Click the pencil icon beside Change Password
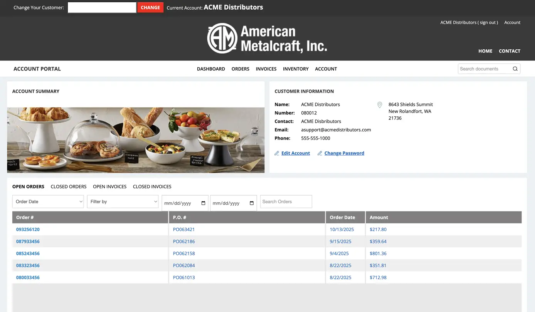The height and width of the screenshot is (312, 535). (320, 153)
